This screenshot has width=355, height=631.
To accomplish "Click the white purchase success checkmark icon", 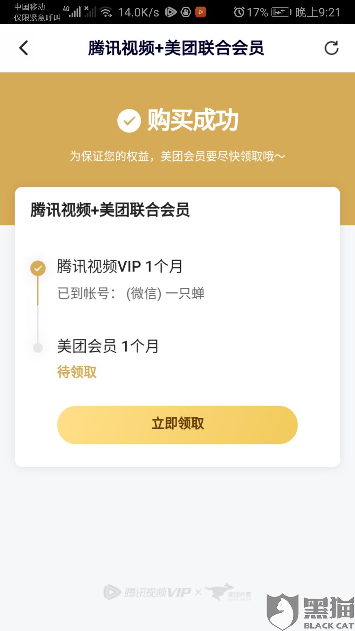I will pyautogui.click(x=129, y=121).
